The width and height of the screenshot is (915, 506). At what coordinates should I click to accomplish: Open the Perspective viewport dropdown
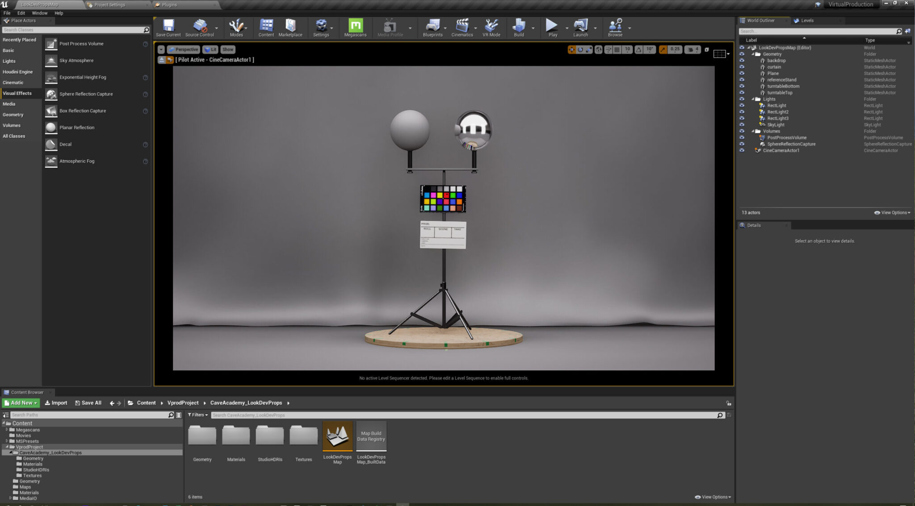click(183, 49)
